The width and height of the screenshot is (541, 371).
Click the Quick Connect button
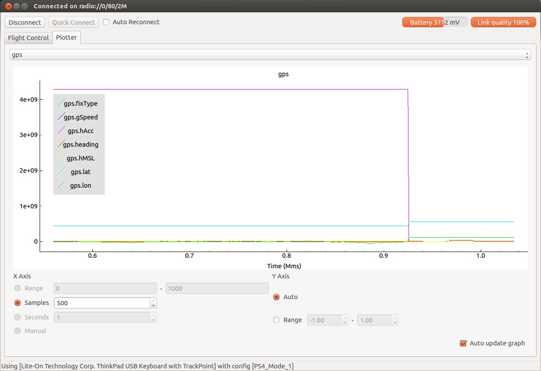click(74, 22)
